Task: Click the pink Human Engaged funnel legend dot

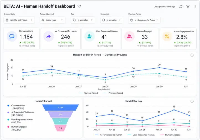Action: point(8,127)
